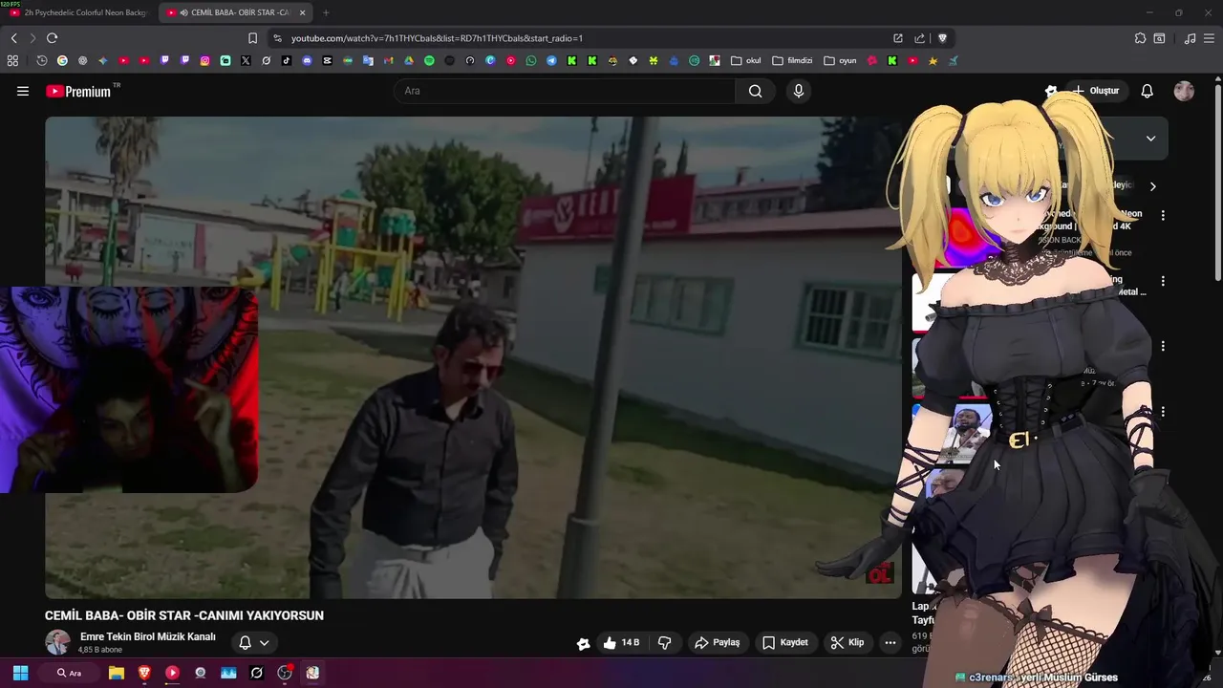This screenshot has height=688, width=1223.
Task: Open Windows taskbar Ara search
Action: [x=70, y=673]
